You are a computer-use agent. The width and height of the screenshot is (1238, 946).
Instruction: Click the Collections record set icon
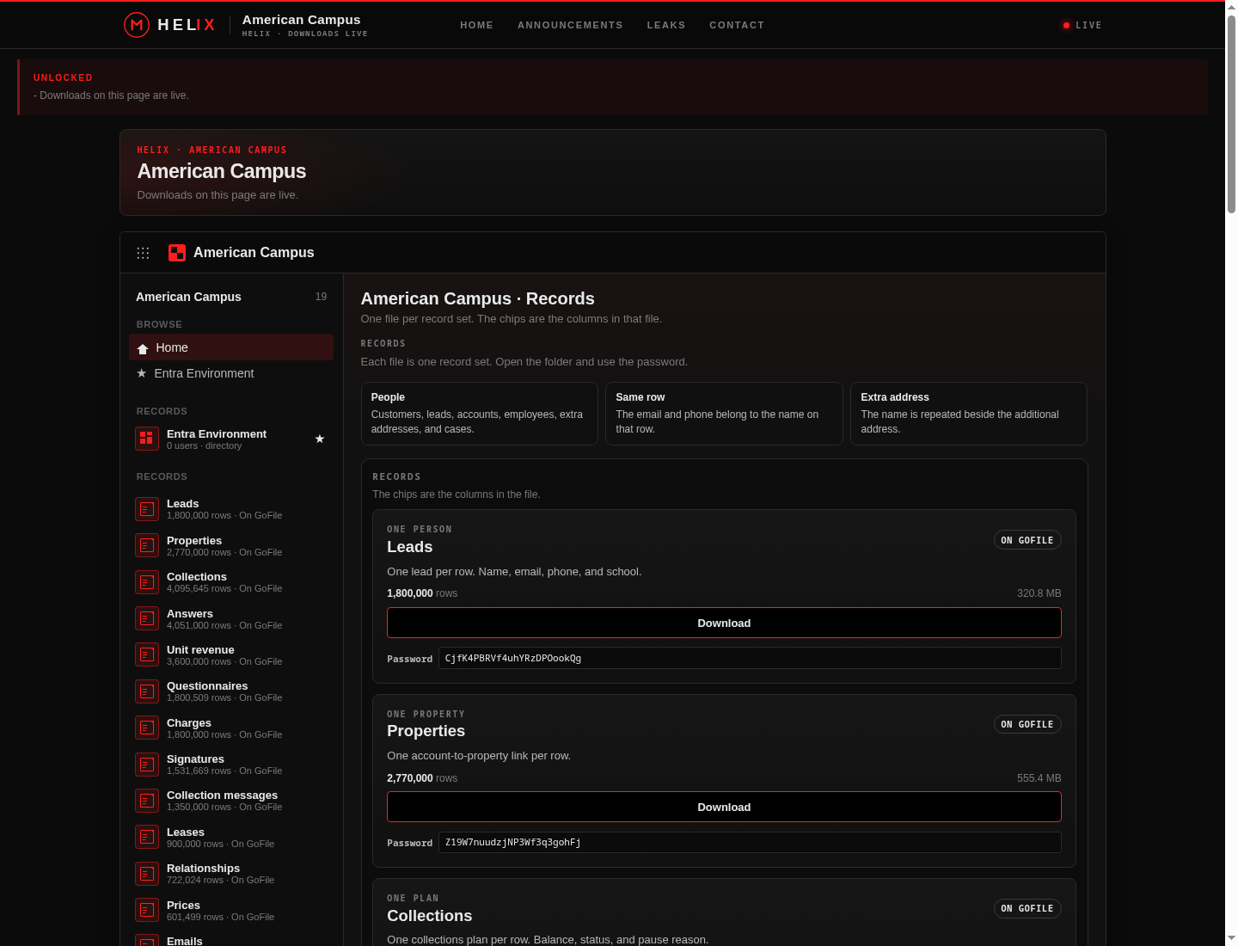click(x=147, y=582)
